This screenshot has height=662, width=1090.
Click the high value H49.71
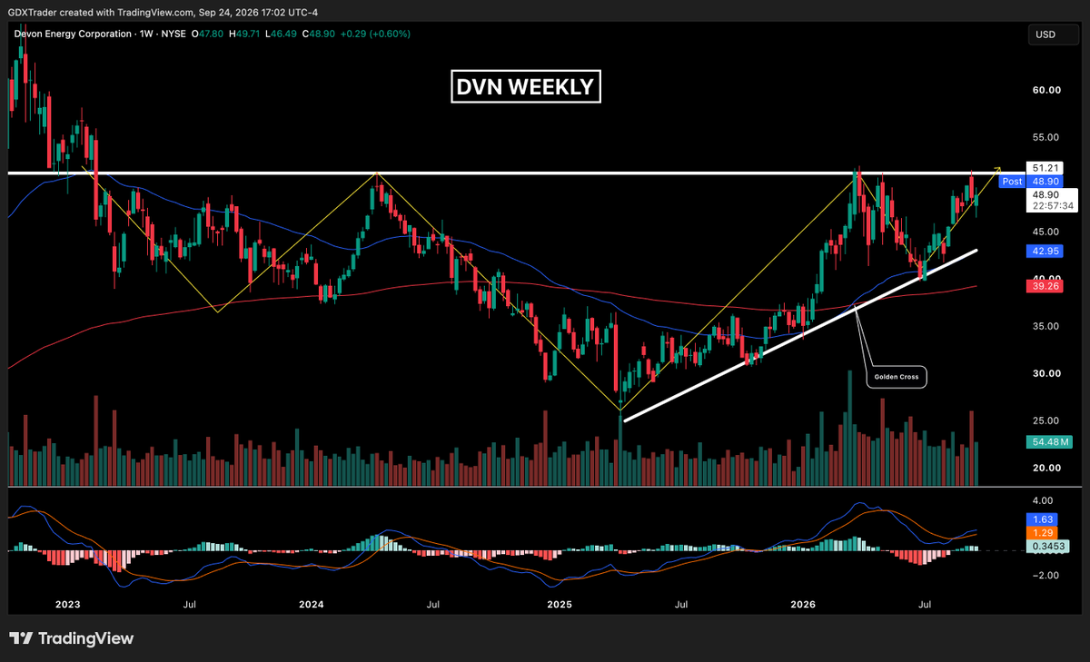click(244, 34)
